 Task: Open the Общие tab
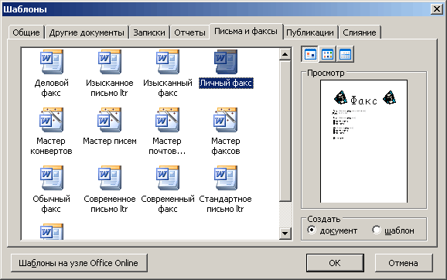tap(26, 32)
